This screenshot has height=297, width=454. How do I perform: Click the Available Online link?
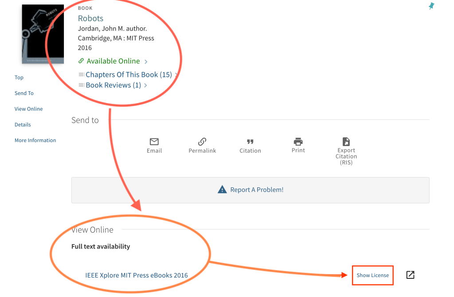(x=113, y=61)
